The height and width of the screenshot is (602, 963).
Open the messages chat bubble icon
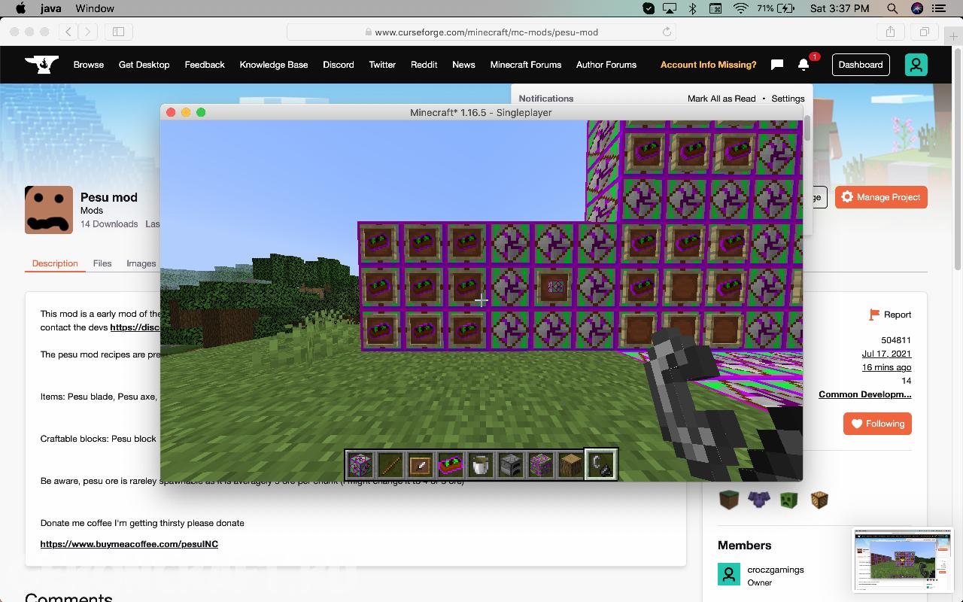click(777, 65)
